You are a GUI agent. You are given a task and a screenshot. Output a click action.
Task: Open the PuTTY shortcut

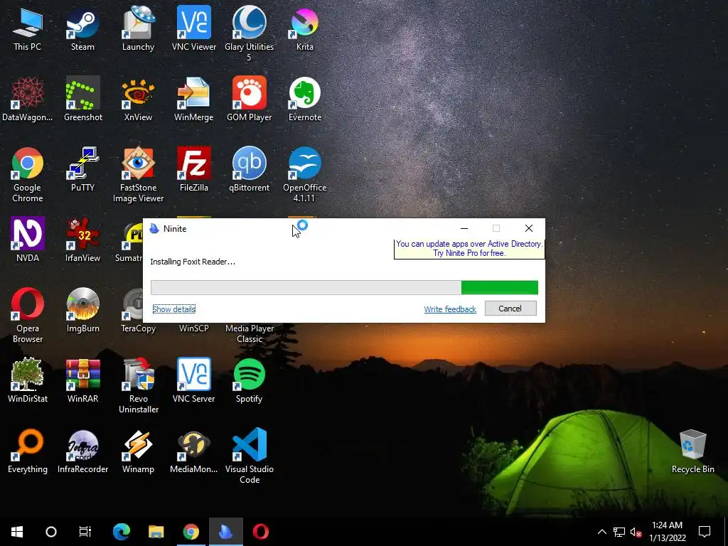coord(82,169)
